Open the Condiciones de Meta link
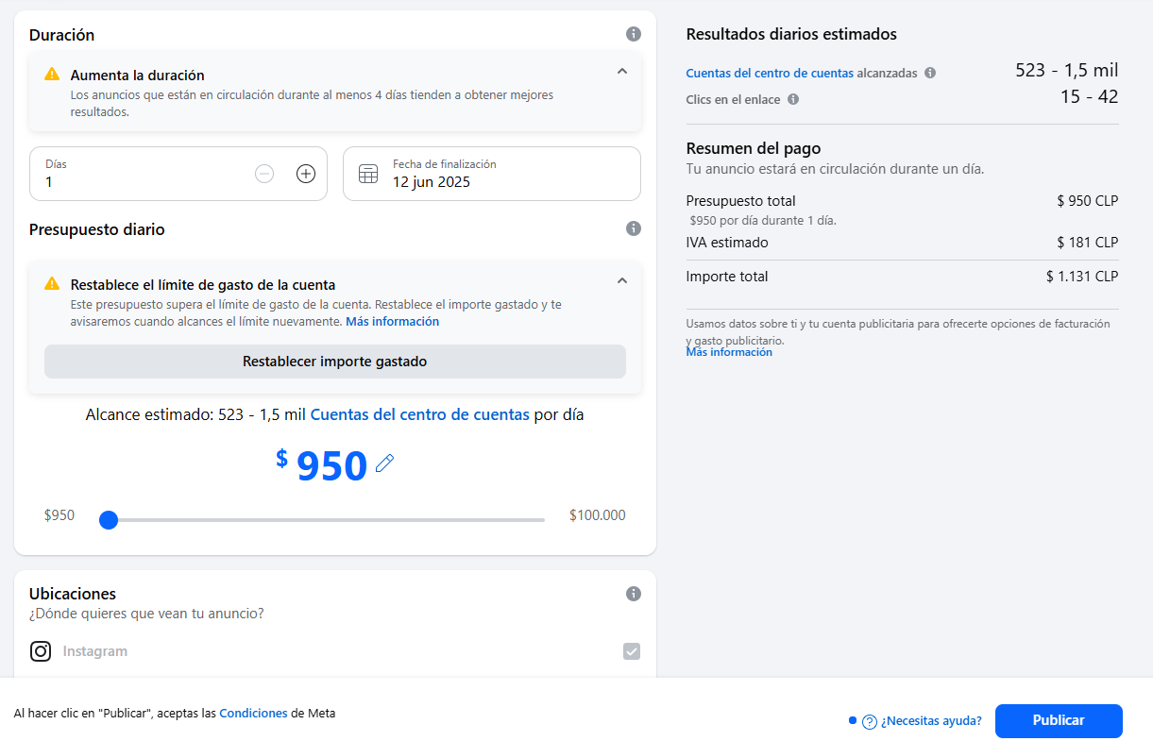Image resolution: width=1153 pixels, height=741 pixels. pyautogui.click(x=253, y=714)
